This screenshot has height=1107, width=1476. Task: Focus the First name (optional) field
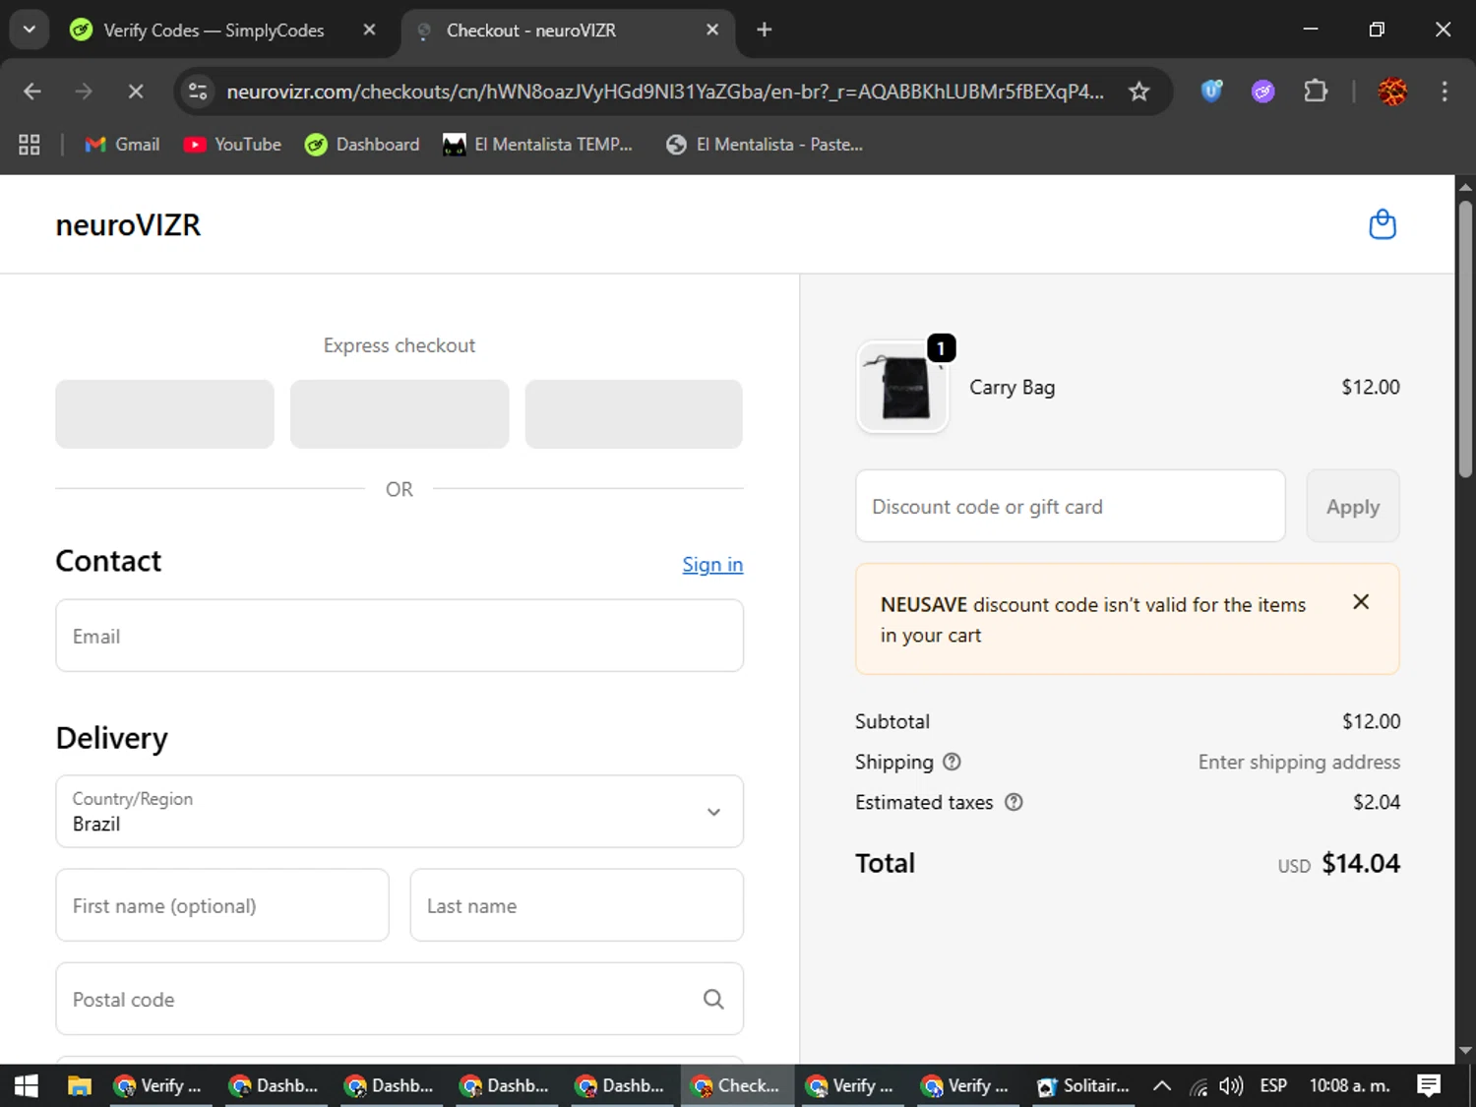pos(222,904)
